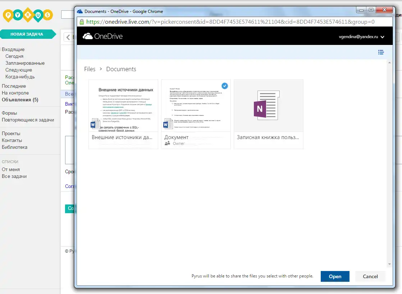Screen dimensions: 402x294
Task: Click the Внешние источники да... file name
Action: coord(122,137)
